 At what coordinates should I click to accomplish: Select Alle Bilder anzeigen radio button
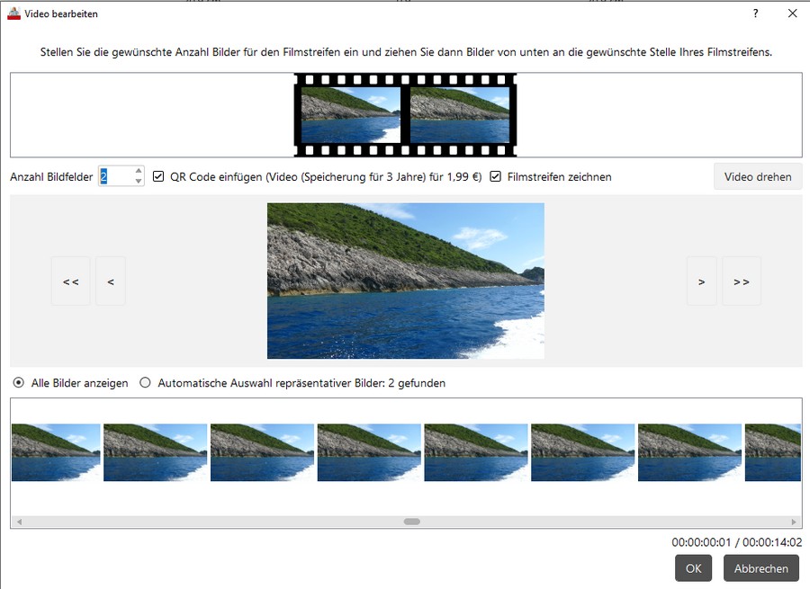[x=19, y=383]
